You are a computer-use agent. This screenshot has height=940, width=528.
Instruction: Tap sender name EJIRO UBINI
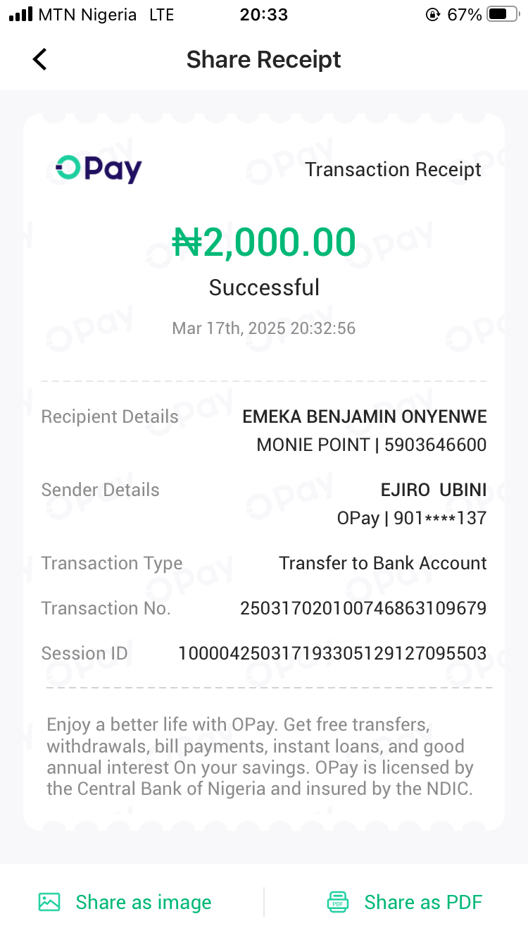coord(434,490)
